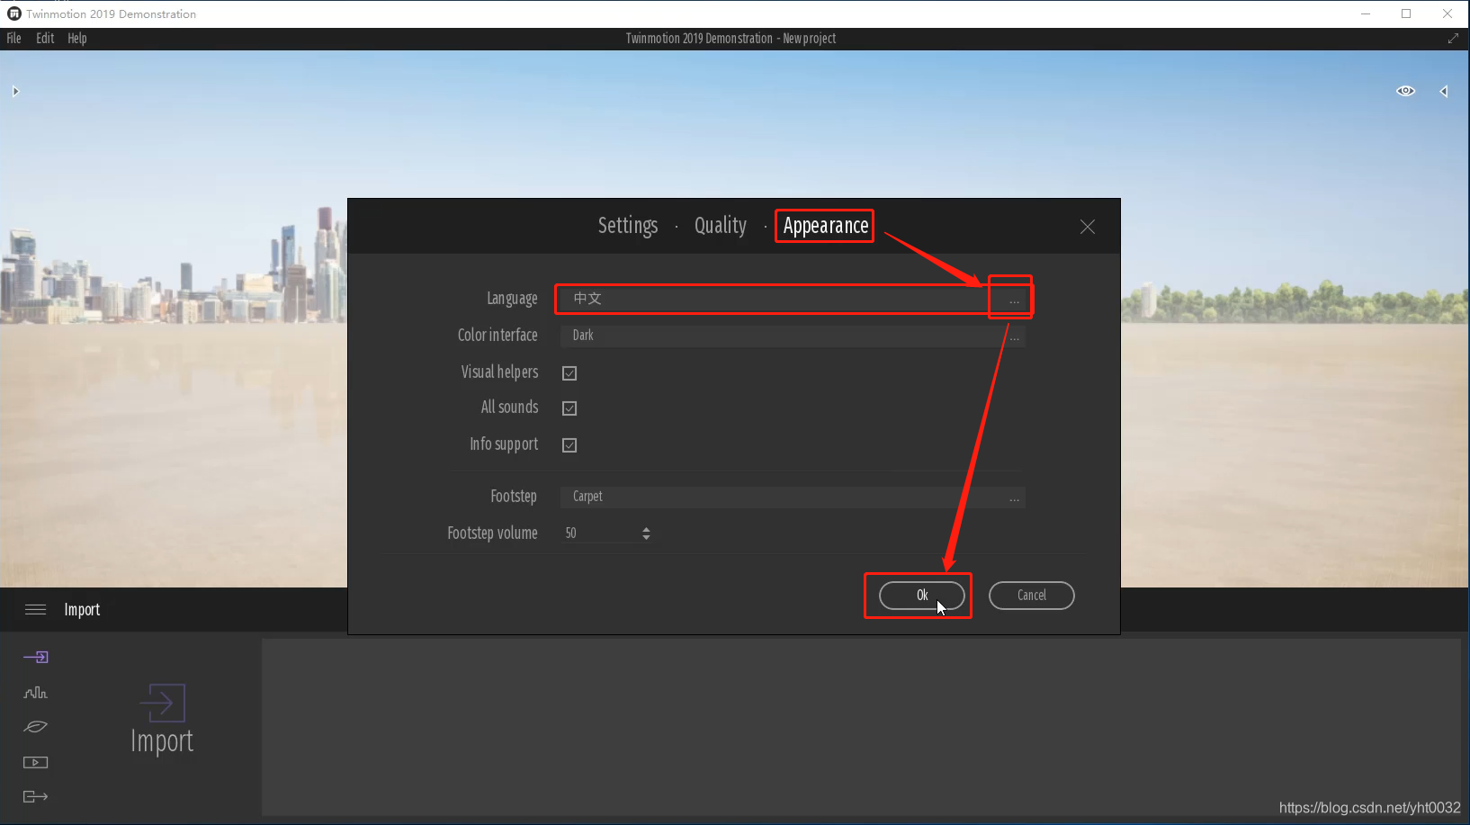Click the Footstep volume label
The height and width of the screenshot is (825, 1470).
[492, 534]
